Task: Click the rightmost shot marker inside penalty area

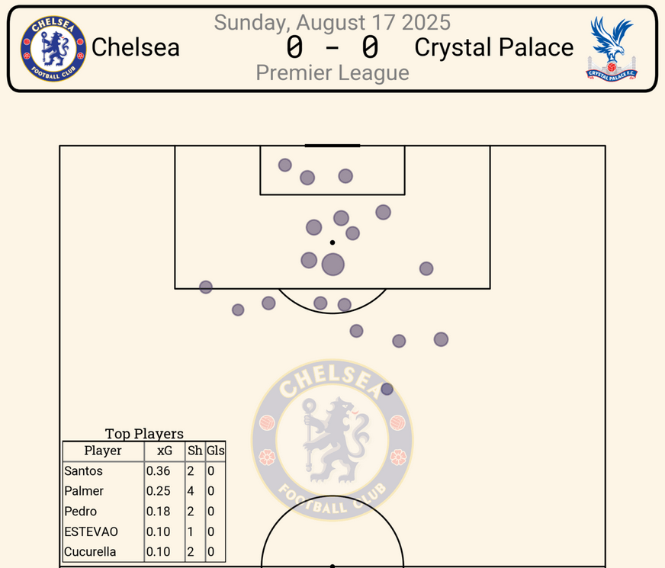Action: click(426, 268)
